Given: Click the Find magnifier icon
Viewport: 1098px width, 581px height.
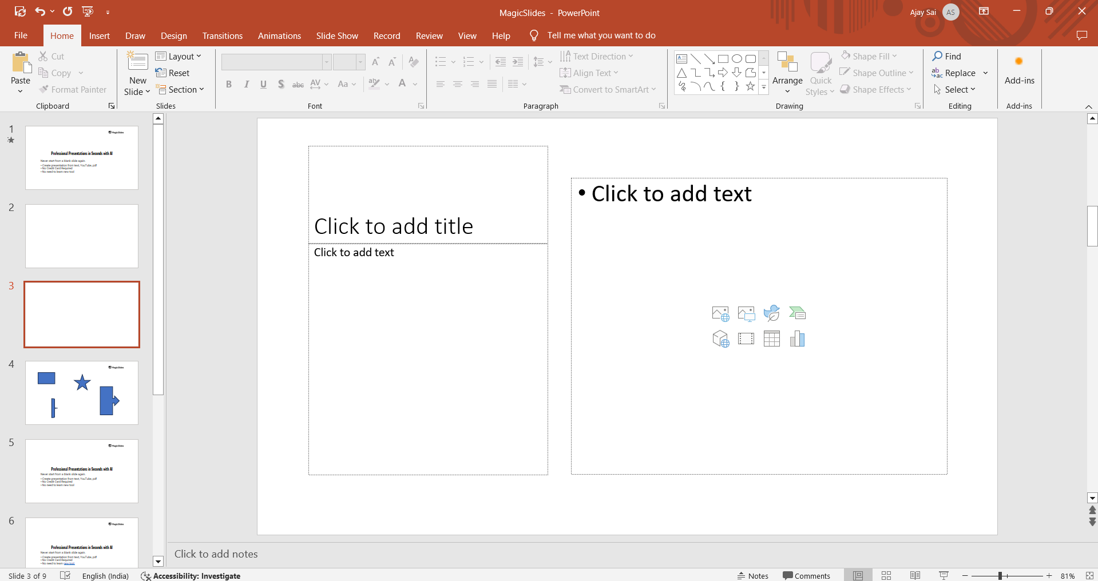Looking at the screenshot, I should tap(937, 56).
